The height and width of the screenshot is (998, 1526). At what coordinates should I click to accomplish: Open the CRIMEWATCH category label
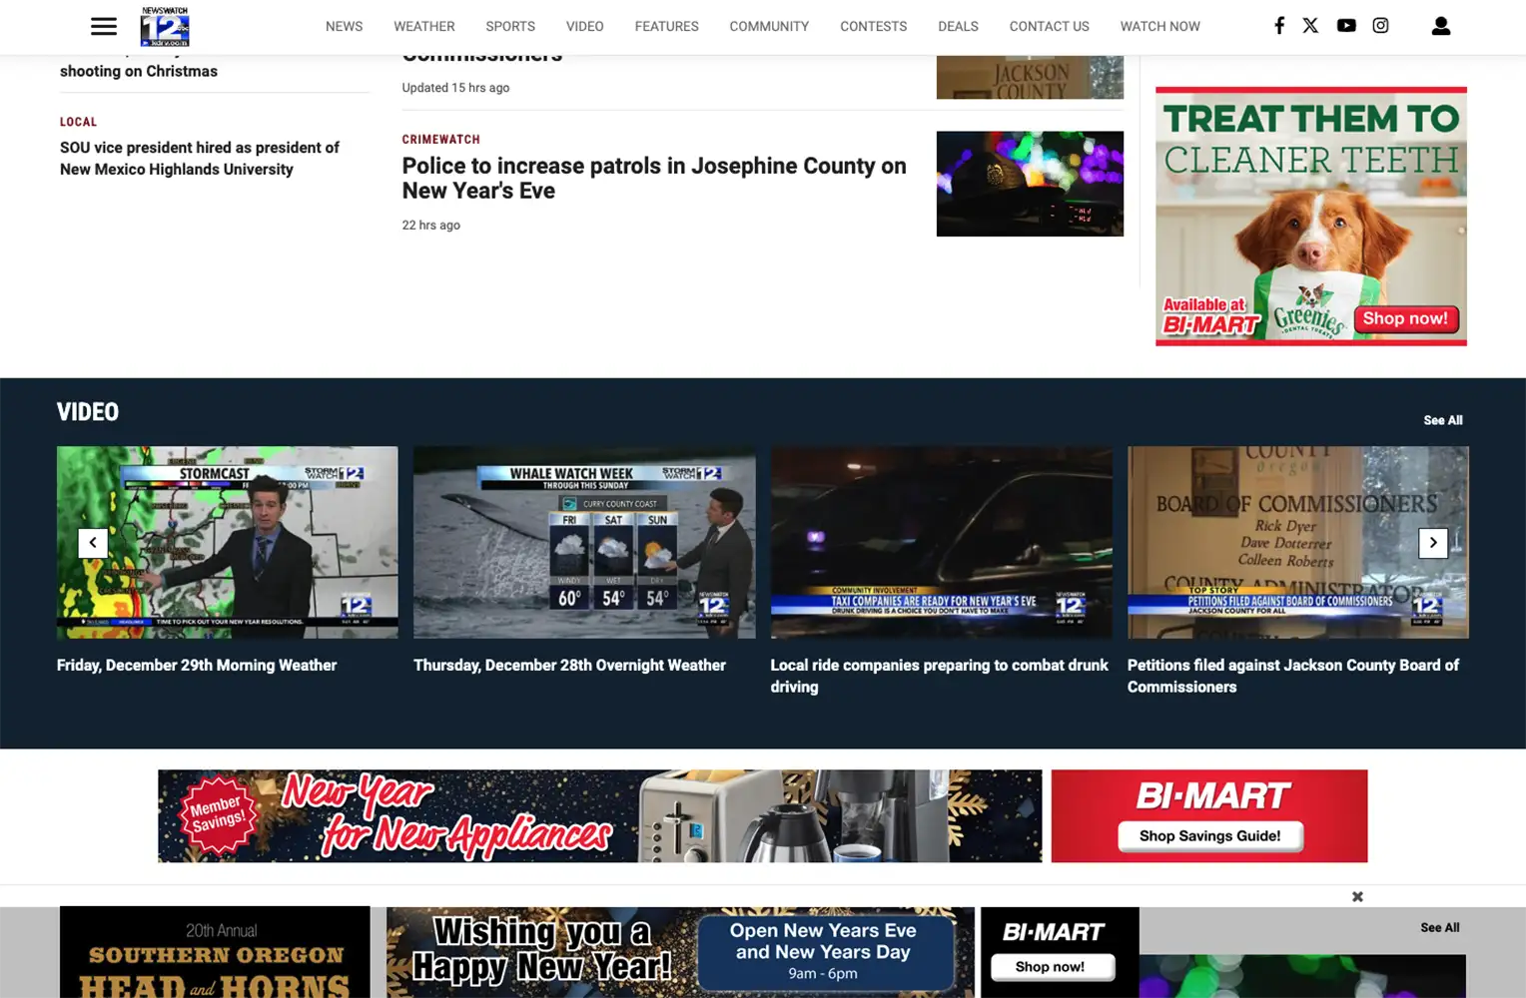point(440,140)
